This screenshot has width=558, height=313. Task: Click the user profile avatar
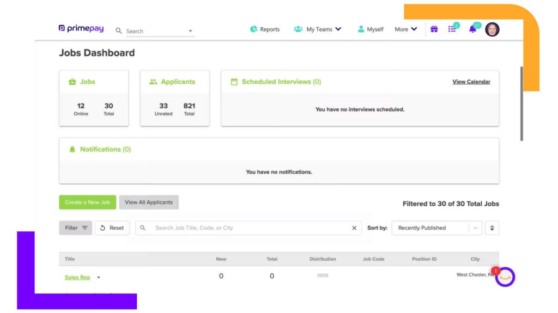(492, 29)
